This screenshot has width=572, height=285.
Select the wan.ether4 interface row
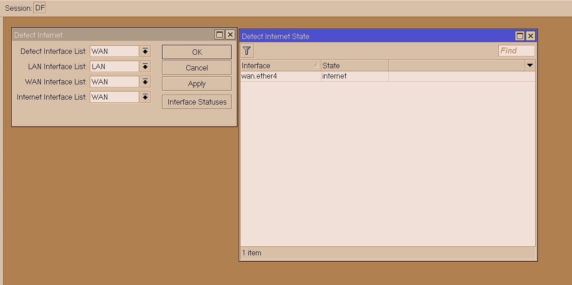(388, 76)
